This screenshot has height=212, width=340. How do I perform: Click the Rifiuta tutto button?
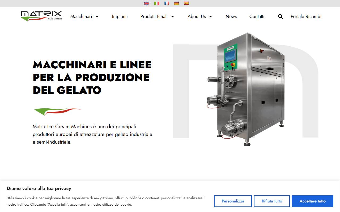click(272, 201)
